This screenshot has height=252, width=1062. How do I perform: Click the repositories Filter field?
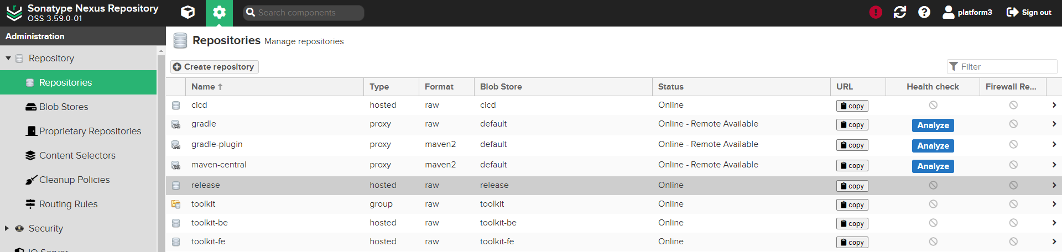pos(1002,67)
